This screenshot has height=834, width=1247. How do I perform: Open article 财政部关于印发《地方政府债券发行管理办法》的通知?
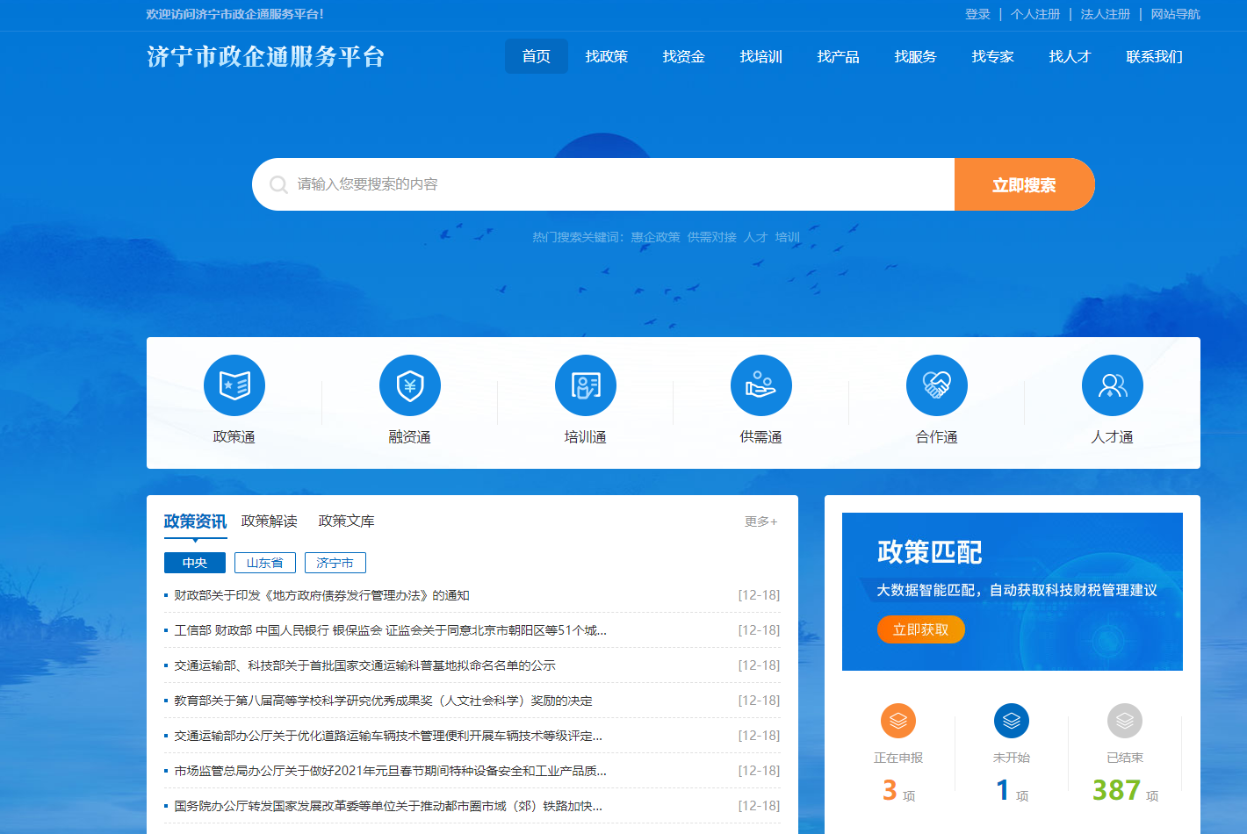click(322, 595)
